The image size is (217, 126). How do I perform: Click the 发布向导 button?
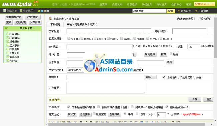pyautogui.click(x=35, y=22)
